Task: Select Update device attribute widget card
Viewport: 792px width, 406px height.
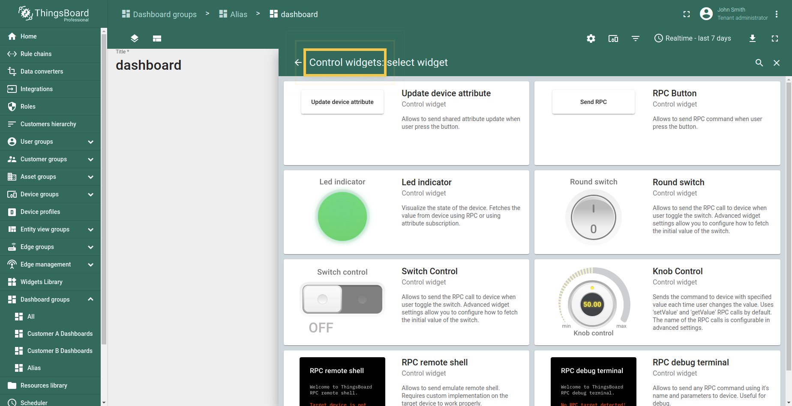Action: pyautogui.click(x=406, y=123)
